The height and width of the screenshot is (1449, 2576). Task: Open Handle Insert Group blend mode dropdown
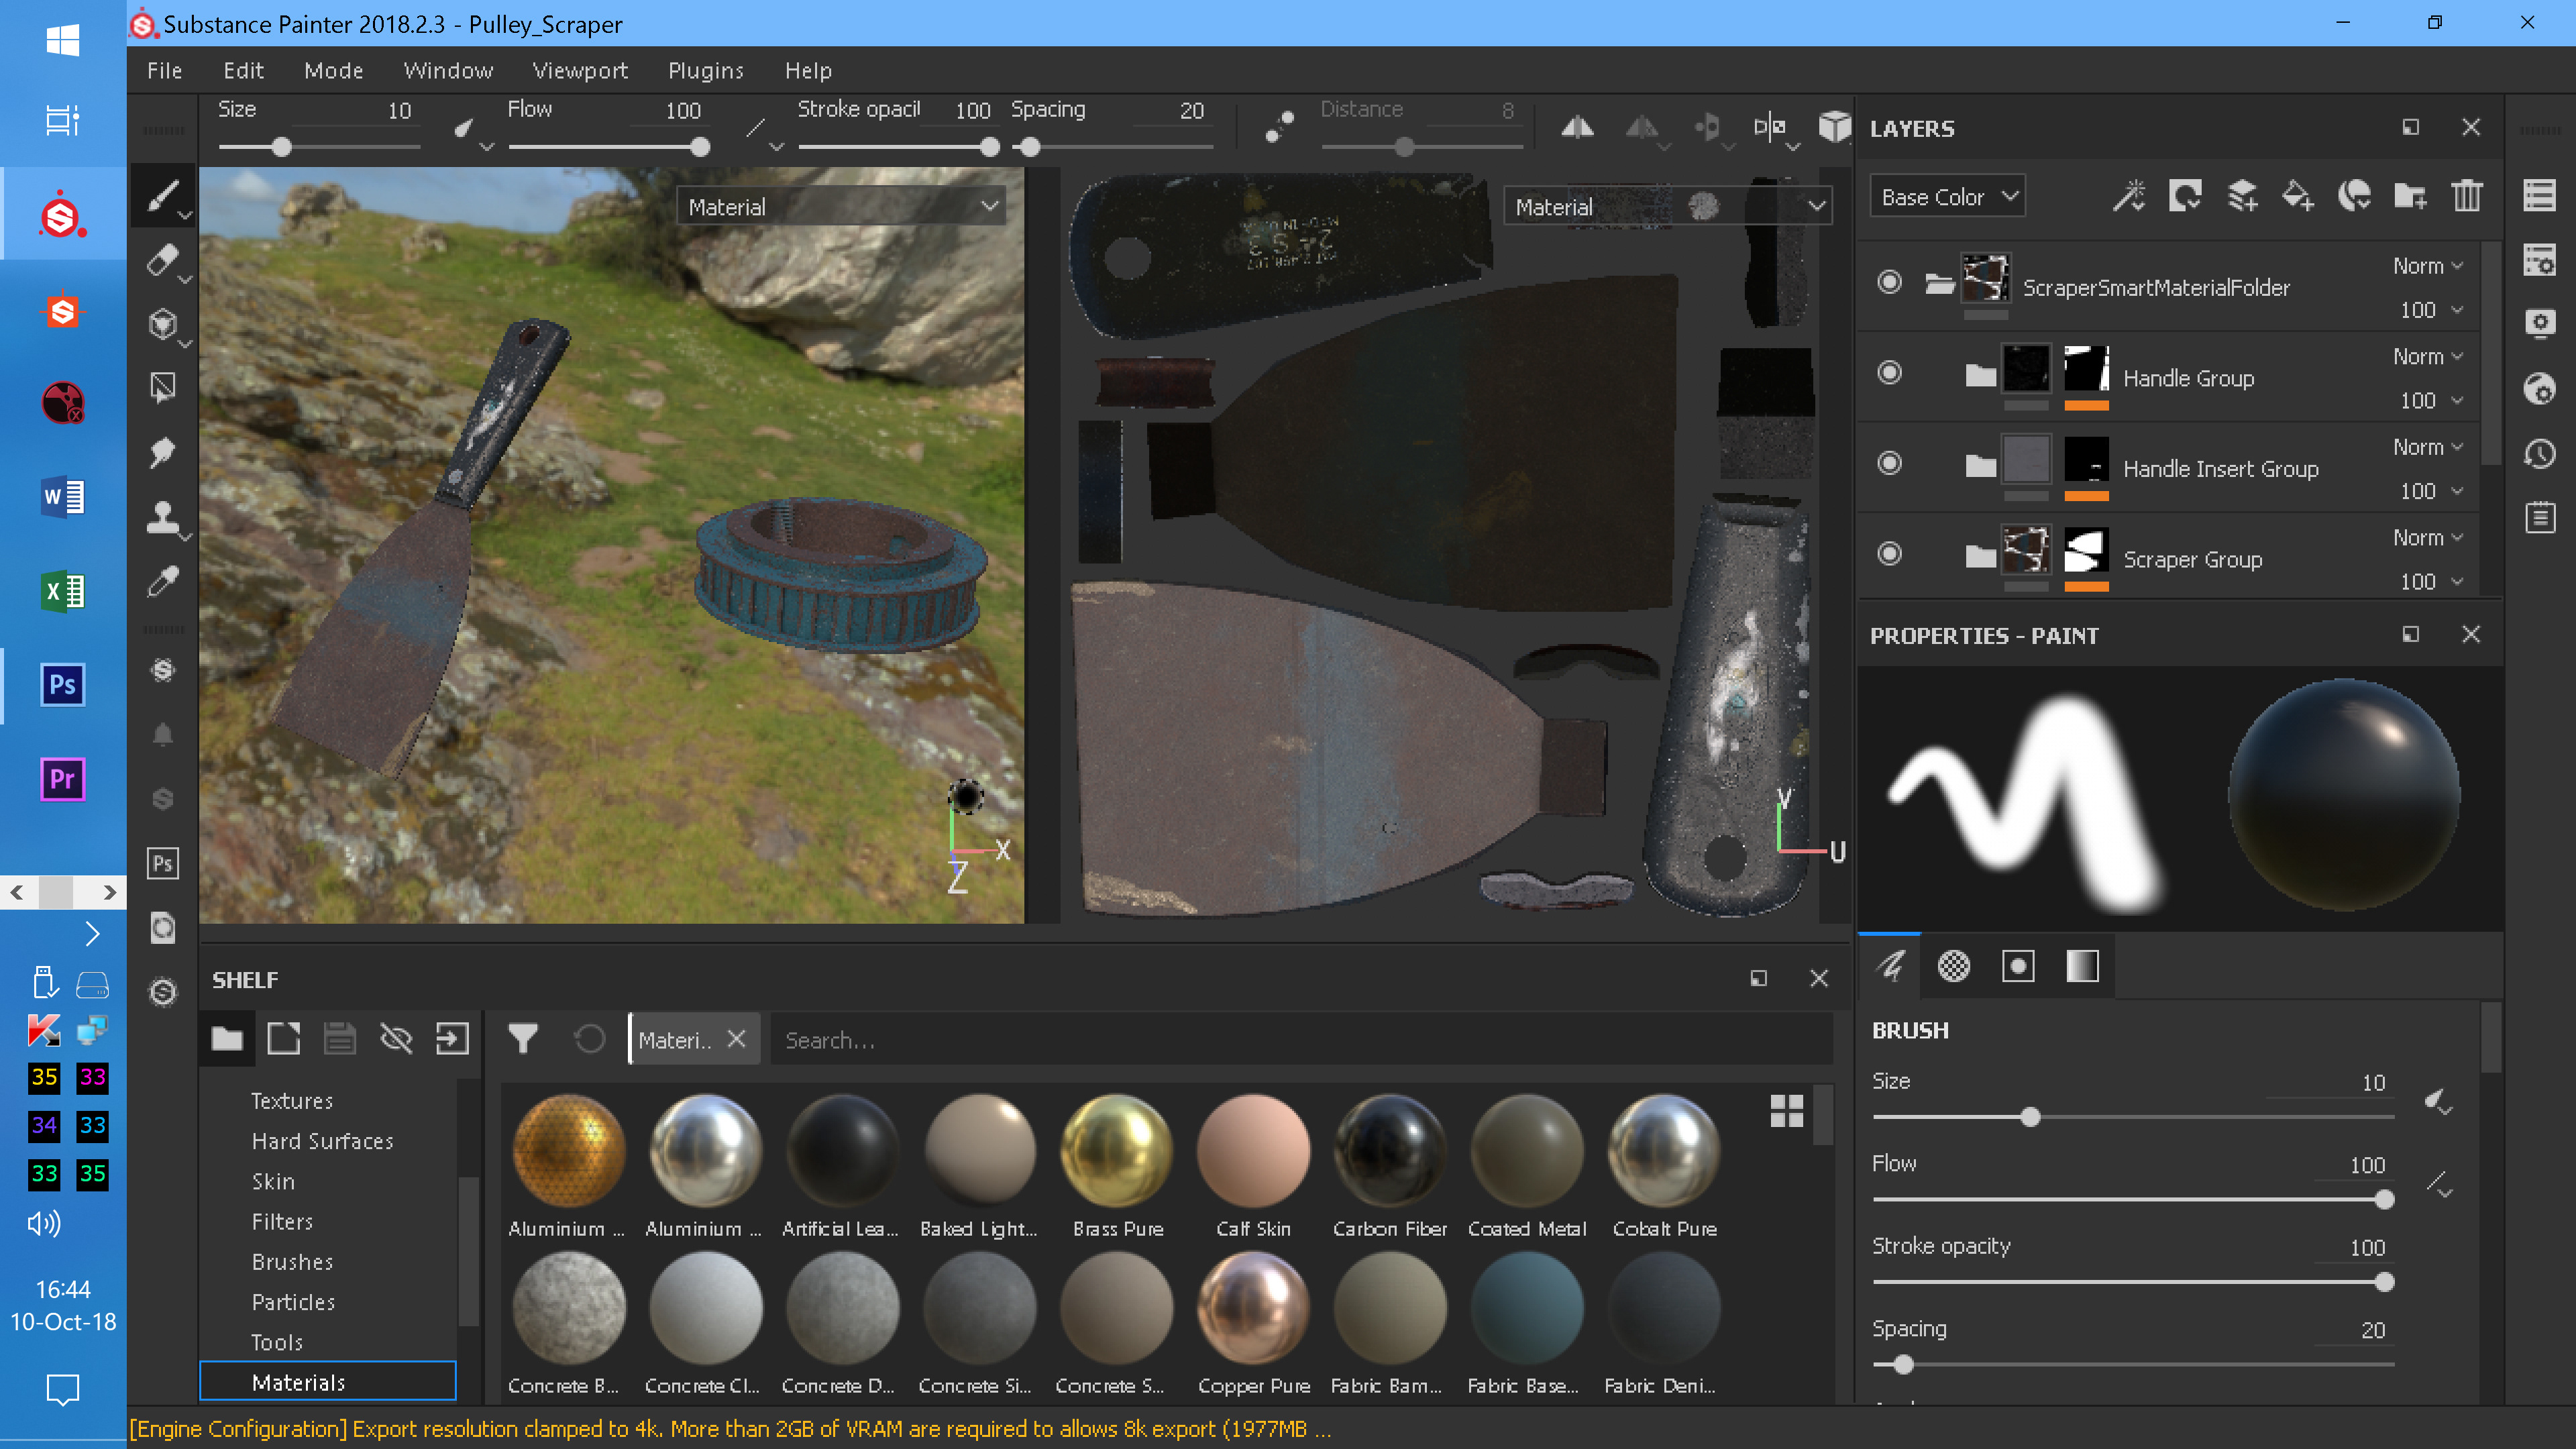2427,447
